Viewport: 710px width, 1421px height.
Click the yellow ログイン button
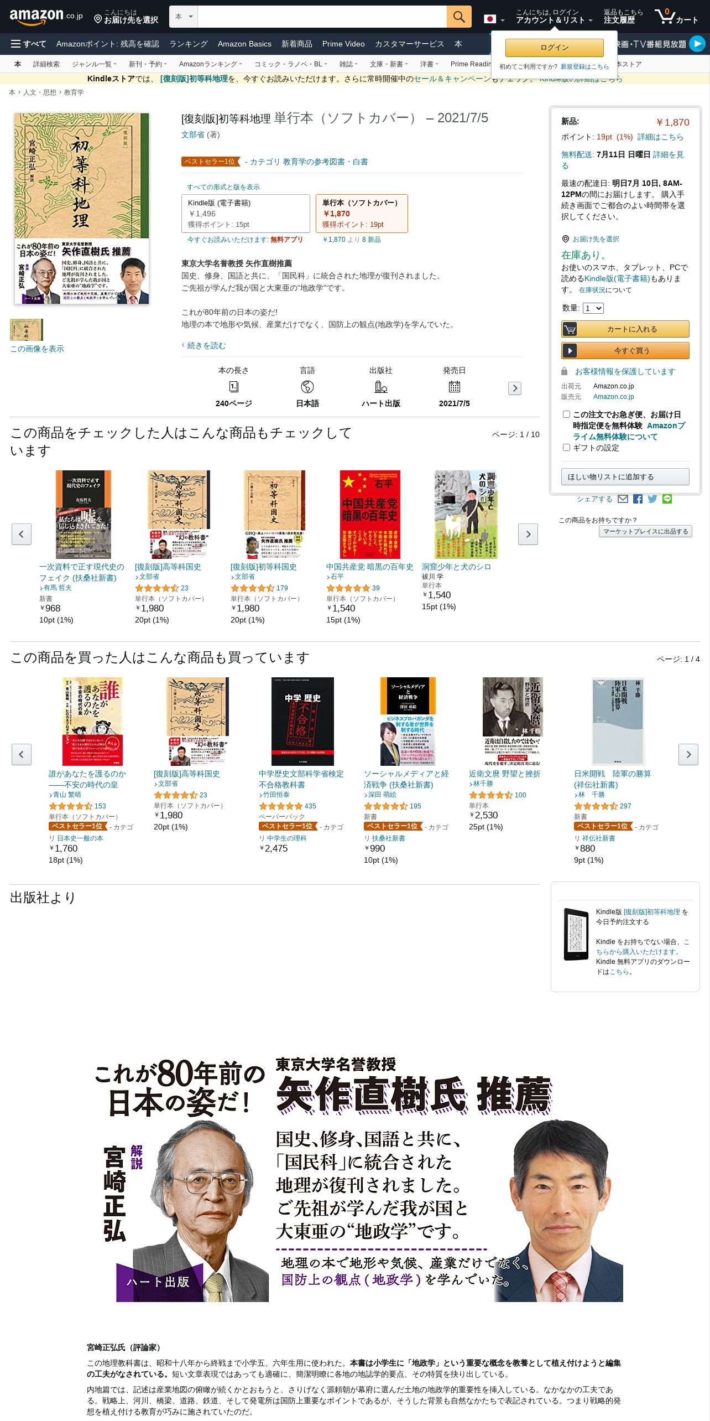pyautogui.click(x=554, y=48)
